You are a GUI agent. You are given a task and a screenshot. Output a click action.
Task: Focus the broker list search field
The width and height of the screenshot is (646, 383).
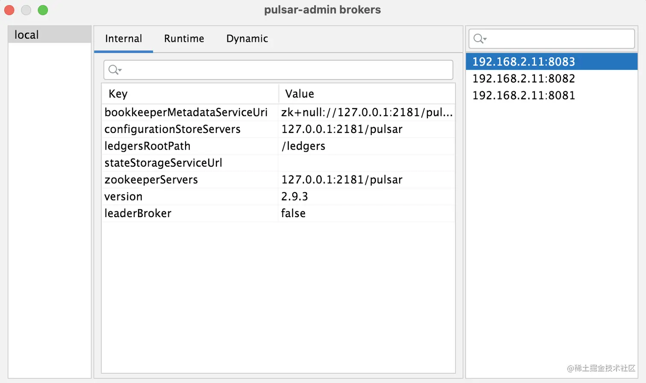pyautogui.click(x=552, y=39)
